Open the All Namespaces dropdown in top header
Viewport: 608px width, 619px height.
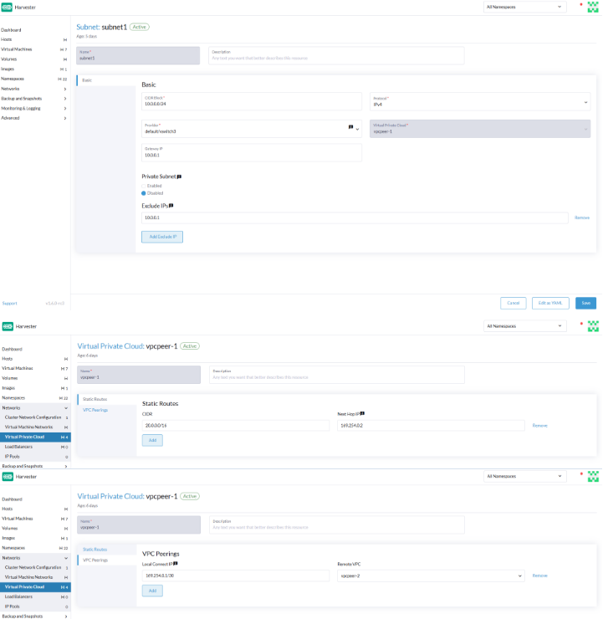coord(525,7)
